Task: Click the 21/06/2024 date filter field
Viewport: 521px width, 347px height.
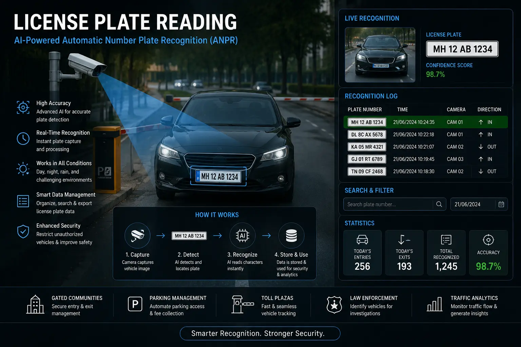Action: point(479,204)
